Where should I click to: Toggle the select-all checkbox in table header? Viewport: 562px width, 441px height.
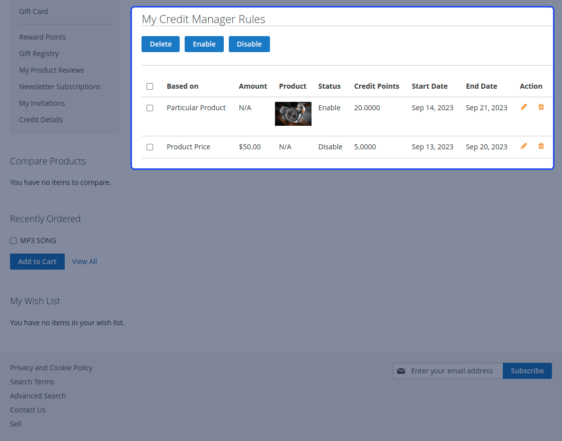(150, 86)
